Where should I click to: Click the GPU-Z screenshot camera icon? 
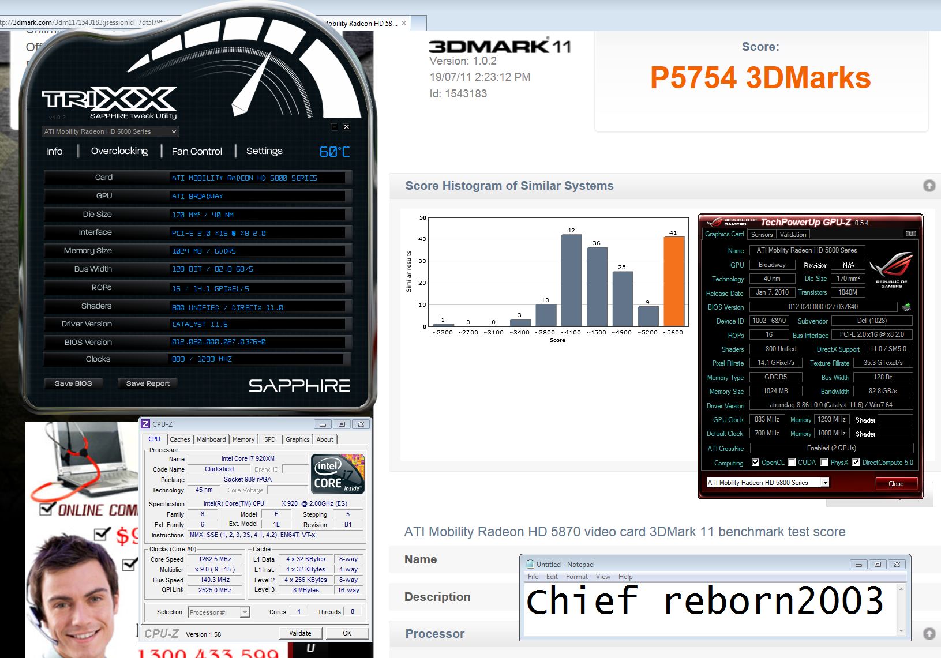(x=910, y=234)
